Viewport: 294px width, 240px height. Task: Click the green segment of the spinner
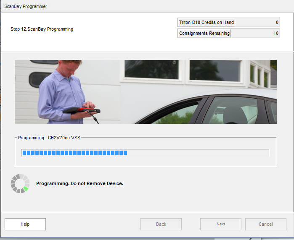26,189
